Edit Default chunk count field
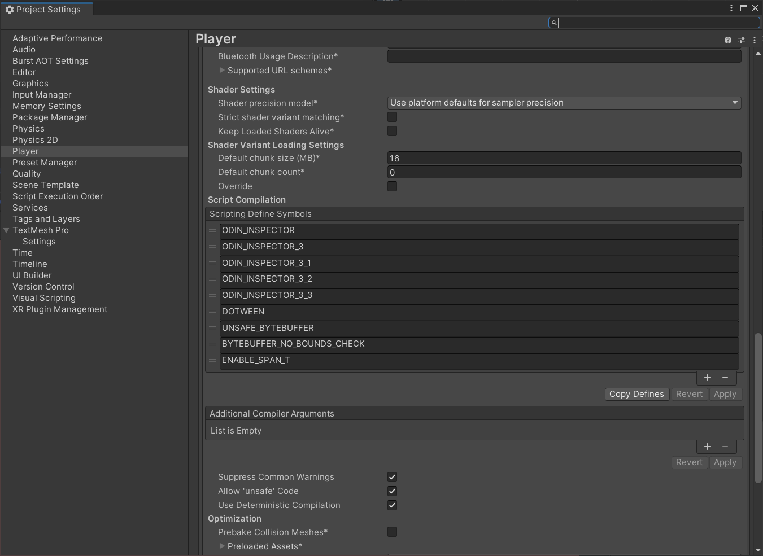763x556 pixels. [x=564, y=172]
